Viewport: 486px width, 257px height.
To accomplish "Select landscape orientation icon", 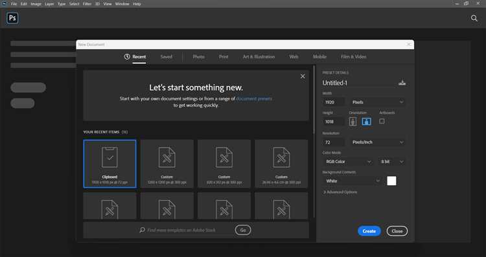I will (366, 121).
